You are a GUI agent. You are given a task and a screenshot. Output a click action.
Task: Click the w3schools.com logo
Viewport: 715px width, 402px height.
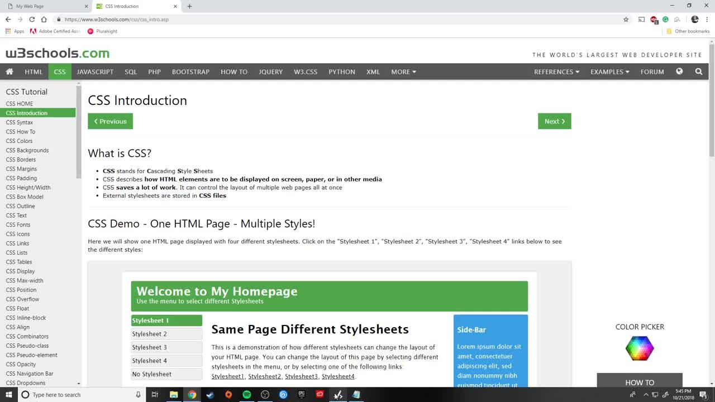click(x=58, y=54)
